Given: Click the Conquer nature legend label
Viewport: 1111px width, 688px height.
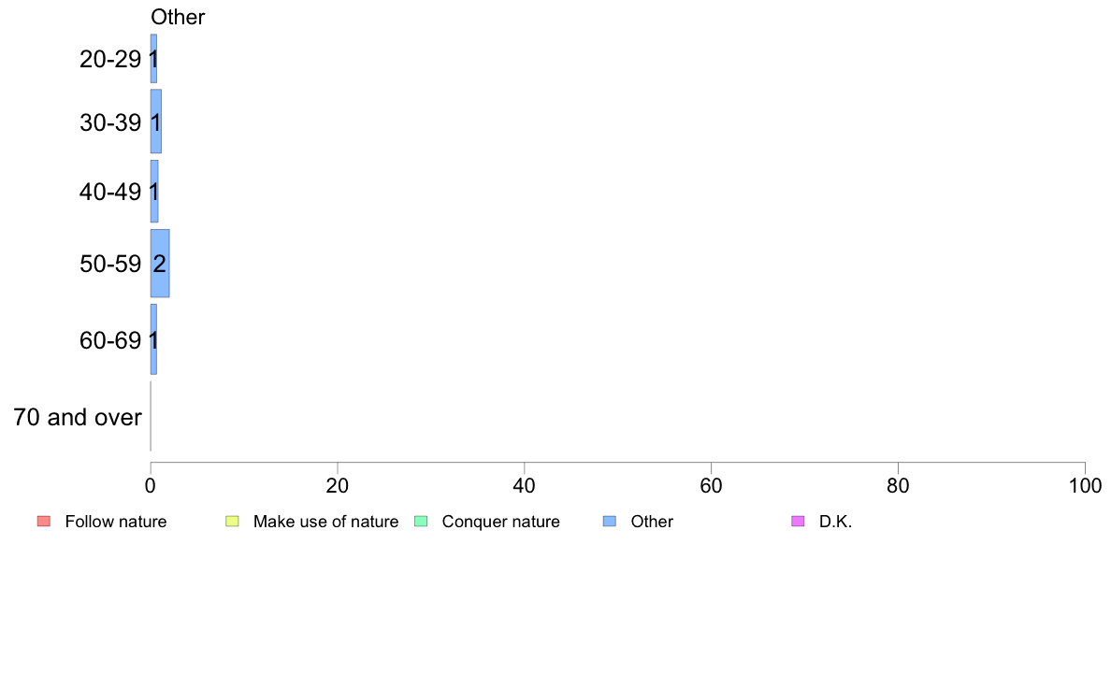Looking at the screenshot, I should [x=501, y=522].
